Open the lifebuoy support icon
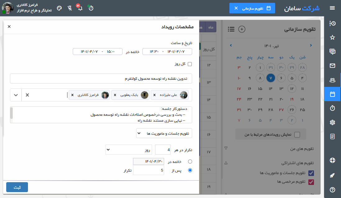The image size is (341, 198). point(332,160)
